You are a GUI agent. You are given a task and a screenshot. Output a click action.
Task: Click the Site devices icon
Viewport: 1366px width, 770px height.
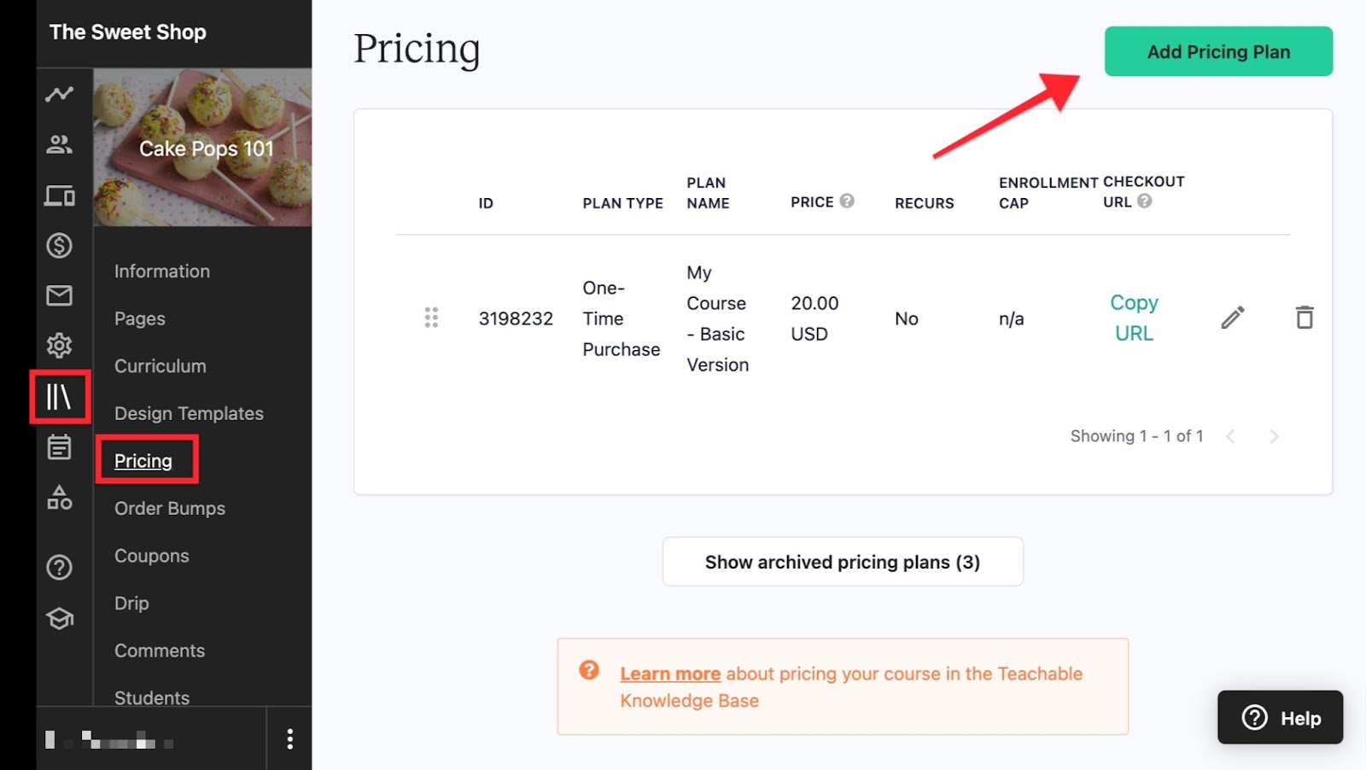tap(59, 195)
